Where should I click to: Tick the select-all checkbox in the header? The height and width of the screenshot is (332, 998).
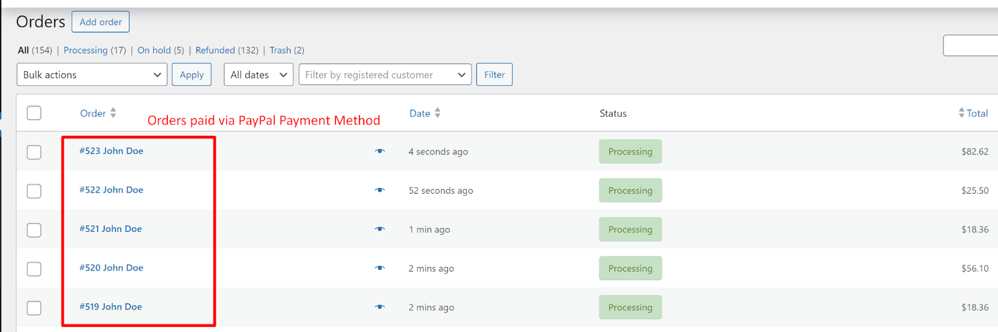[34, 113]
